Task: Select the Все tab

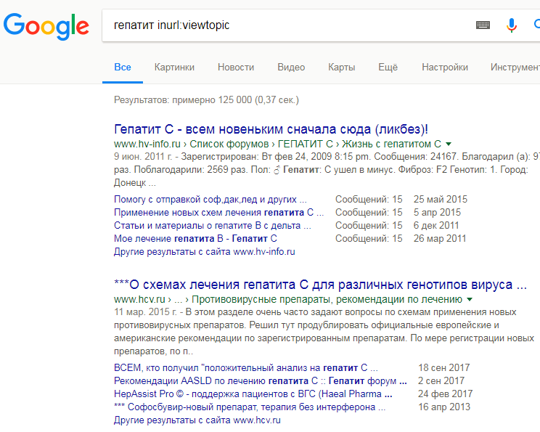Action: pyautogui.click(x=123, y=68)
